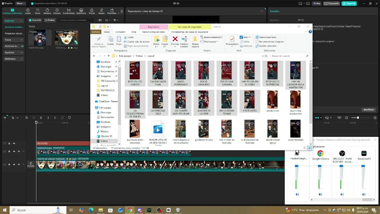Switch media grid view icon in CapCut

[x=100, y=20]
